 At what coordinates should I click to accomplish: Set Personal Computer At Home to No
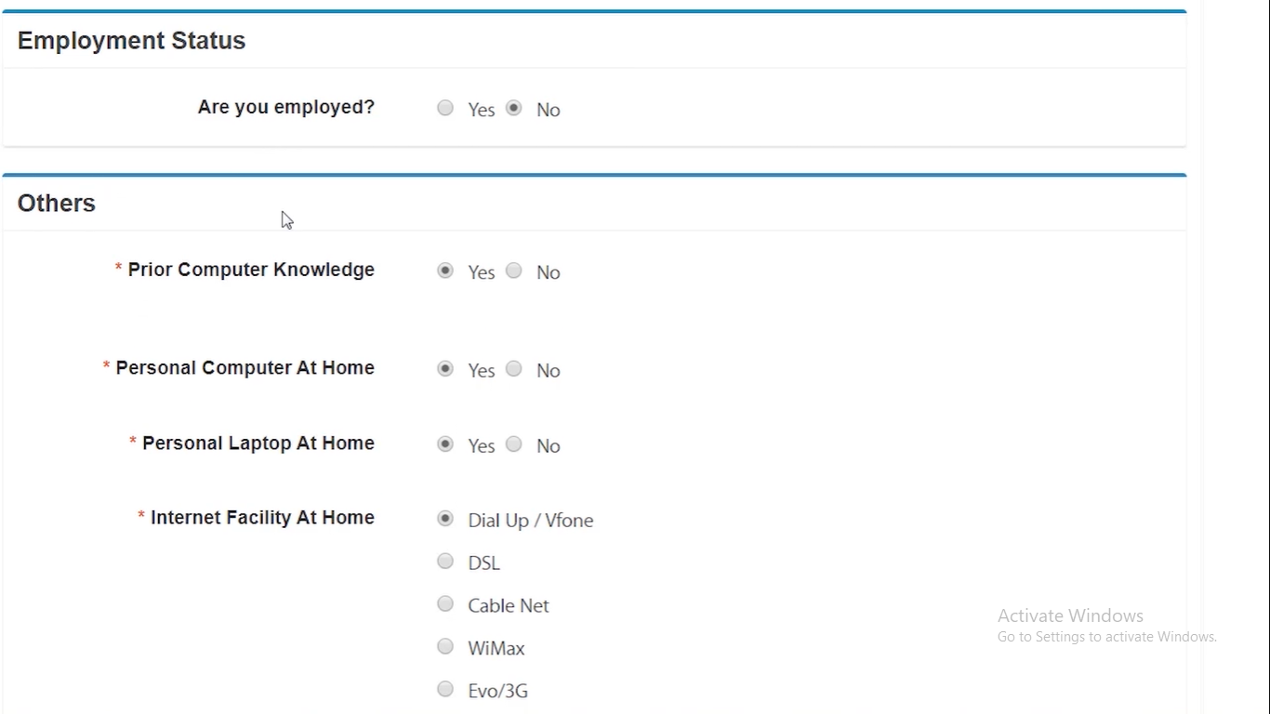[514, 369]
